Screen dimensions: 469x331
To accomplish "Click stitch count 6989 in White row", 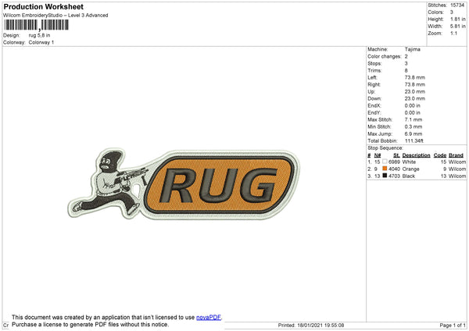I will coord(394,162).
